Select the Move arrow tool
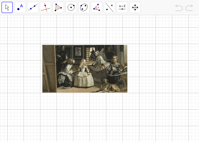Viewport: 199px width, 142px height. point(7,7)
